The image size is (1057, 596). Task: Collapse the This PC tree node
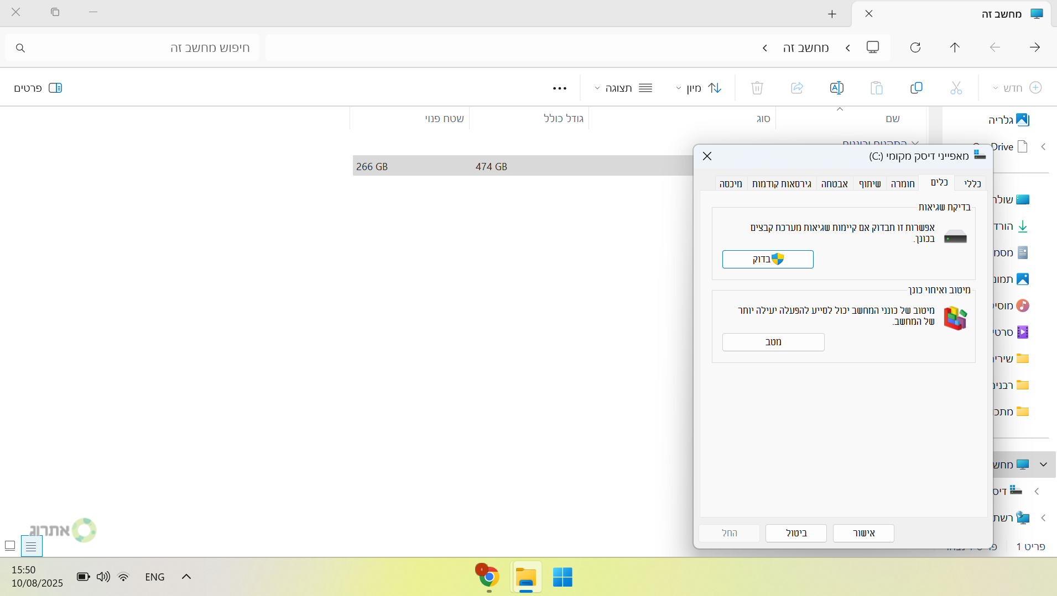pyautogui.click(x=1043, y=465)
